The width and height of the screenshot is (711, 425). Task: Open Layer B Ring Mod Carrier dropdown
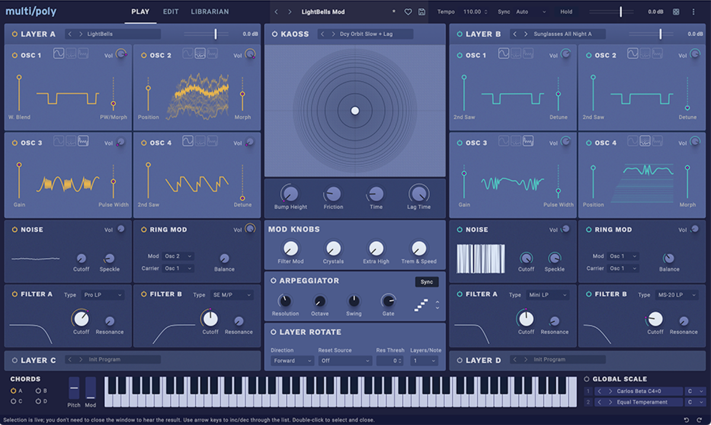tap(623, 268)
